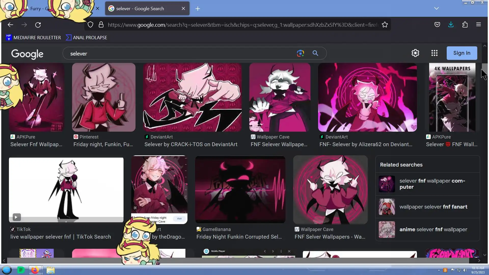Open the Google apps grid icon
This screenshot has width=489, height=275.
pos(434,53)
